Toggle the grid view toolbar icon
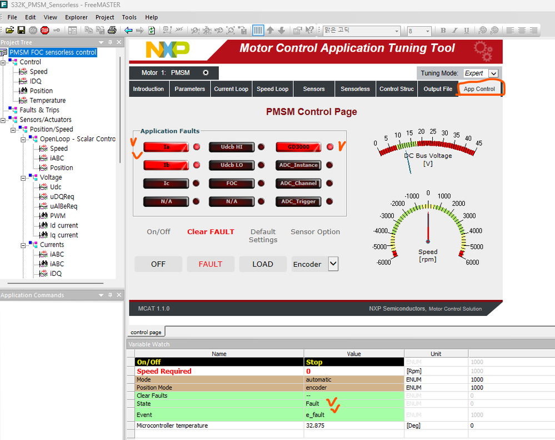The image size is (555, 440). (258, 31)
